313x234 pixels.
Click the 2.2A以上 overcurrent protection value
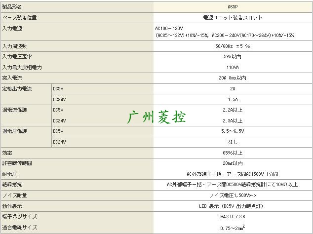pyautogui.click(x=232, y=110)
